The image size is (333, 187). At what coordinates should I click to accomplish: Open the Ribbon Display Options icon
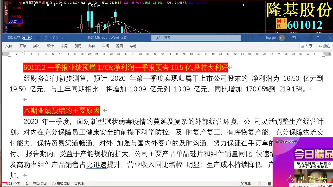click(x=294, y=38)
